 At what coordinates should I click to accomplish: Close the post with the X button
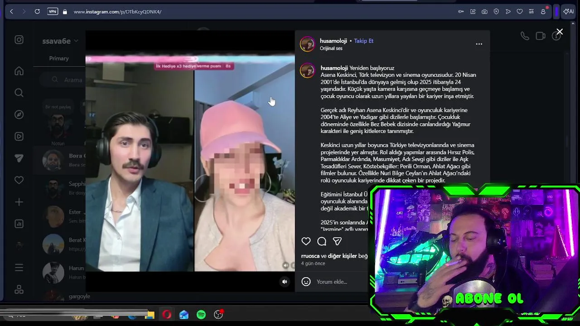click(x=560, y=32)
